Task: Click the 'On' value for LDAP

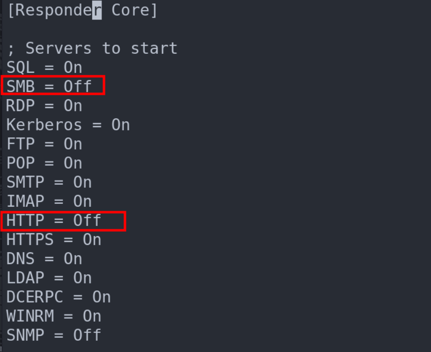Action: (82, 278)
